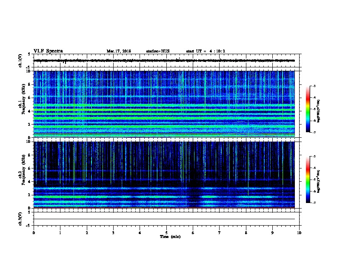Click the ch.2 color bar log(PSD) unit label

point(318,181)
